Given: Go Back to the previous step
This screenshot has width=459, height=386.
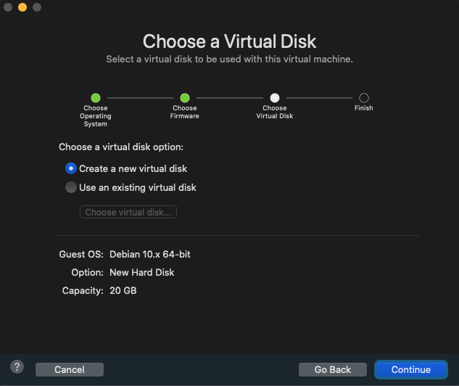Looking at the screenshot, I should [333, 370].
